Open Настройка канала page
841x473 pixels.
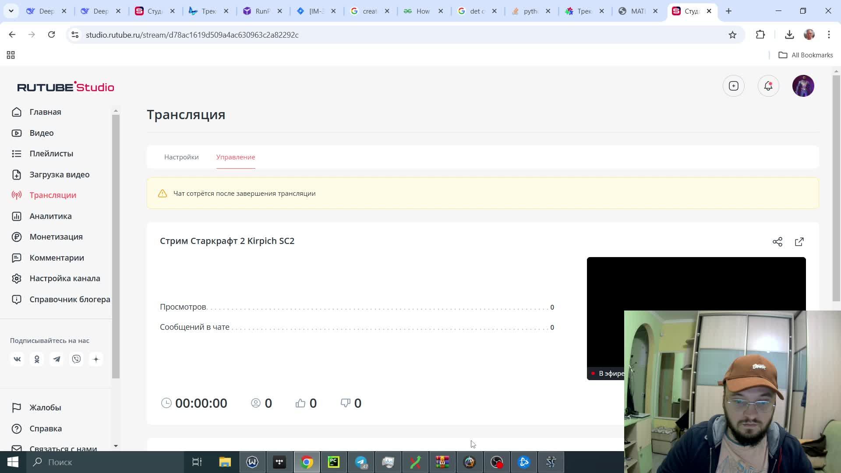(64, 278)
